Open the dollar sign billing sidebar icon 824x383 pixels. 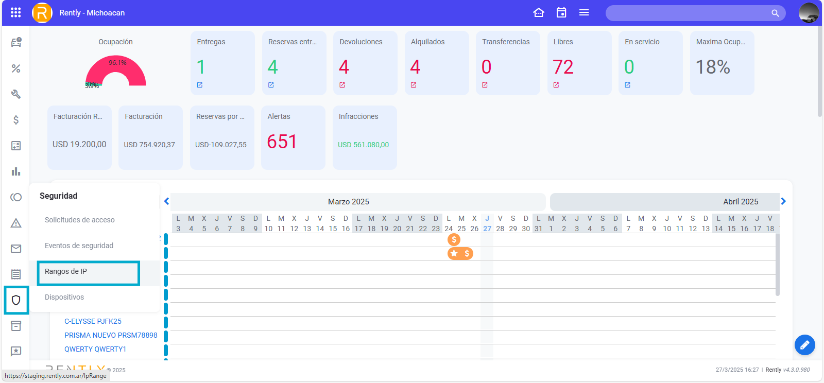(x=16, y=120)
